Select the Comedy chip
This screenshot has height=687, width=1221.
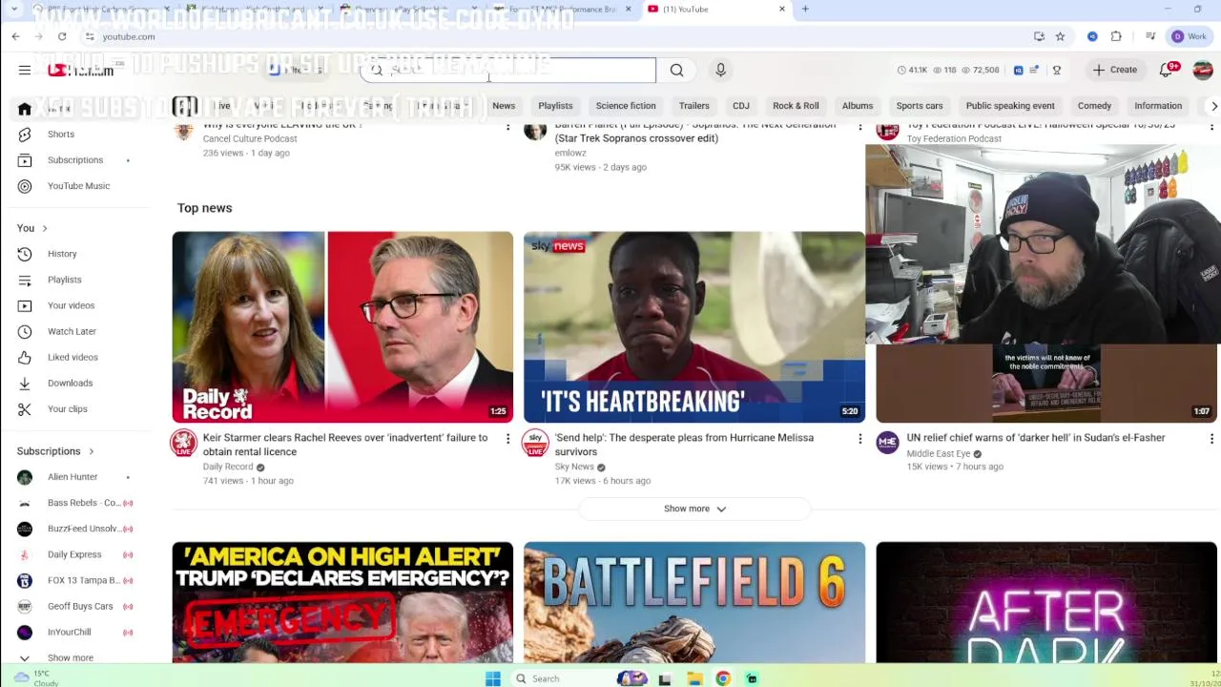coord(1094,106)
